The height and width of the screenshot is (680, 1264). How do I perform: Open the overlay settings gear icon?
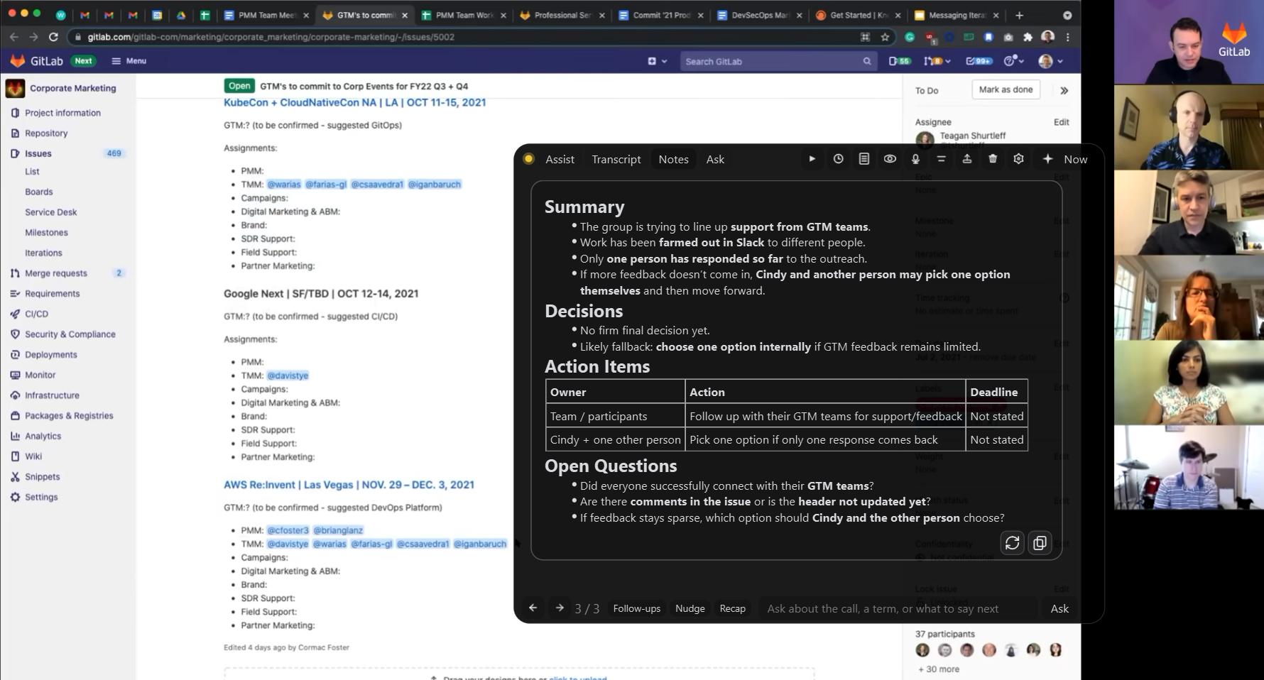1018,159
